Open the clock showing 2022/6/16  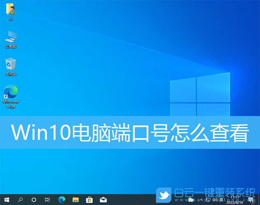coord(234,200)
